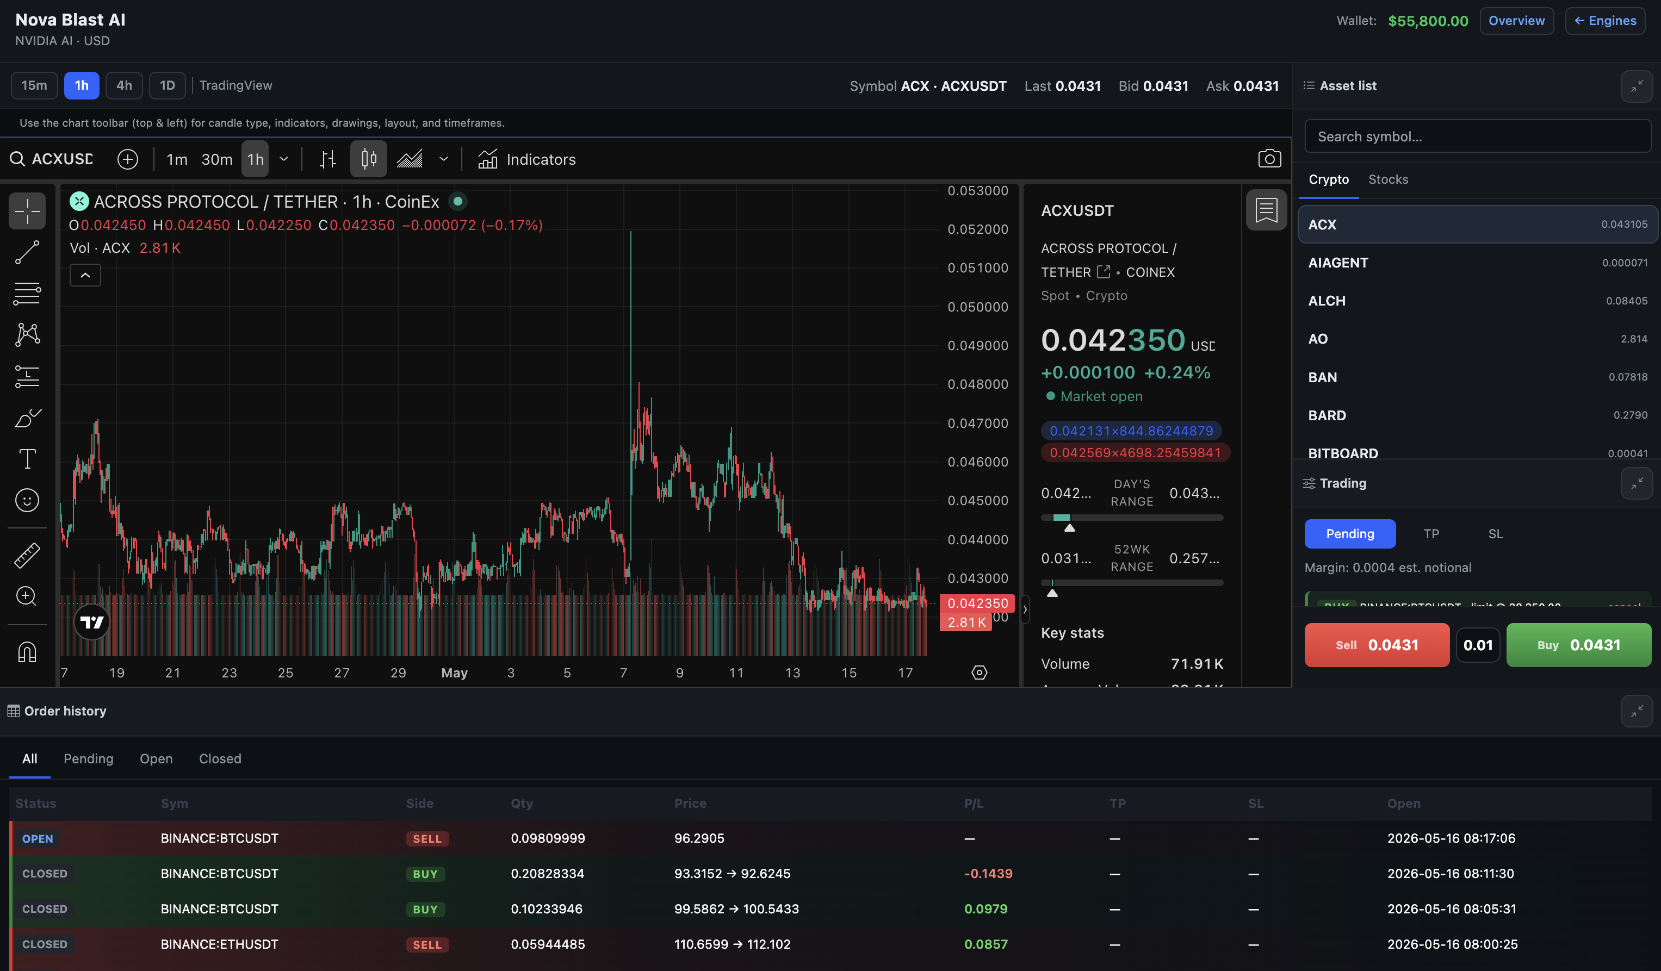Show Open orders tab

156,759
